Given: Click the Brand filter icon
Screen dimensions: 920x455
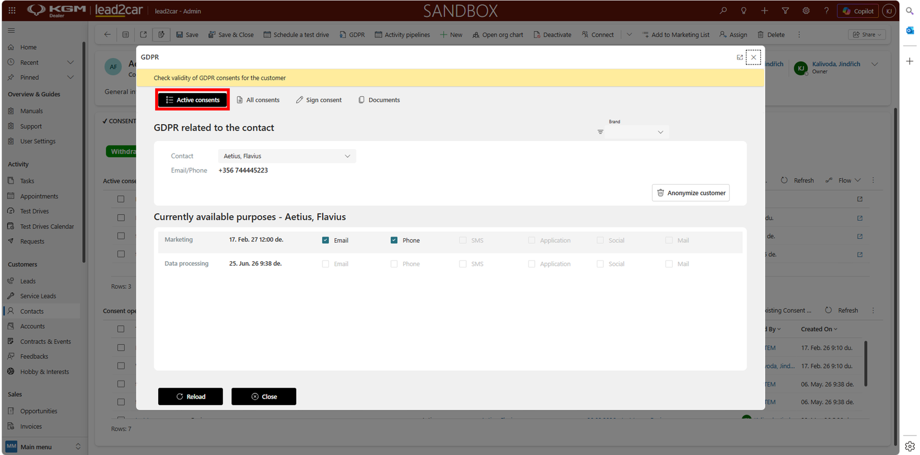Looking at the screenshot, I should click(x=600, y=132).
